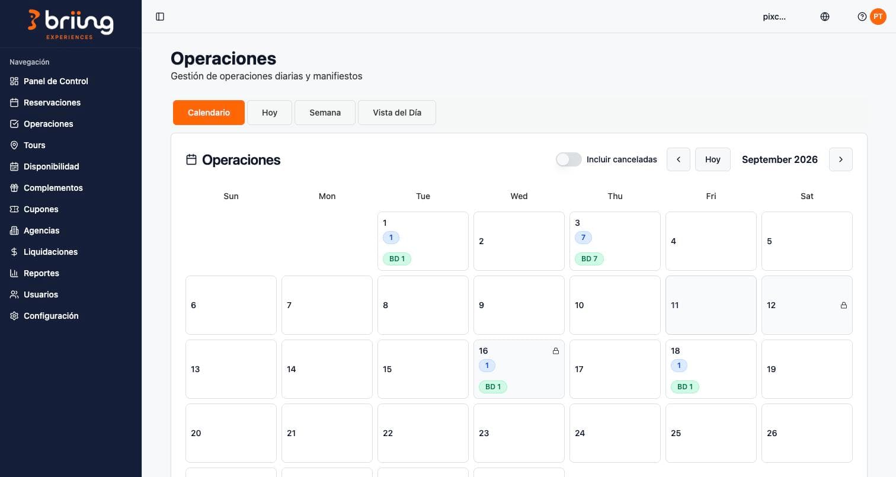Go to previous month with left chevron

coord(679,159)
